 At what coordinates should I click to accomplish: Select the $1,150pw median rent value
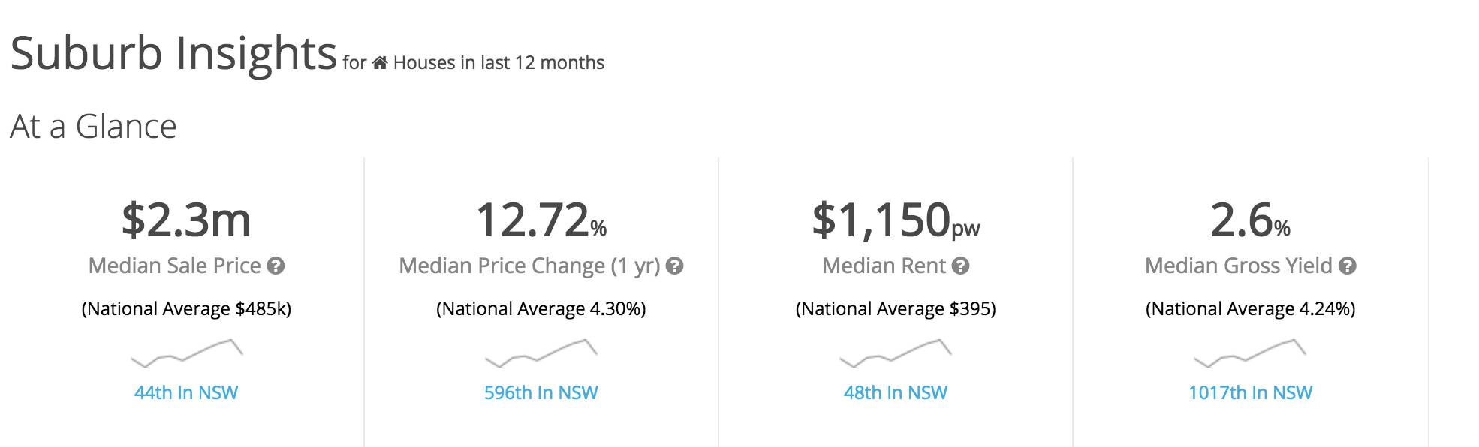(895, 221)
